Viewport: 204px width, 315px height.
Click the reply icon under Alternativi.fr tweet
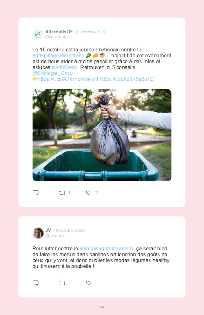pos(36,193)
